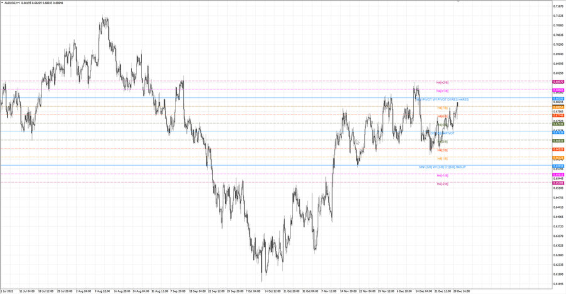This screenshot has height=294, width=566.
Task: Click the 7 Nov 12:00 time label
Action: point(328,291)
